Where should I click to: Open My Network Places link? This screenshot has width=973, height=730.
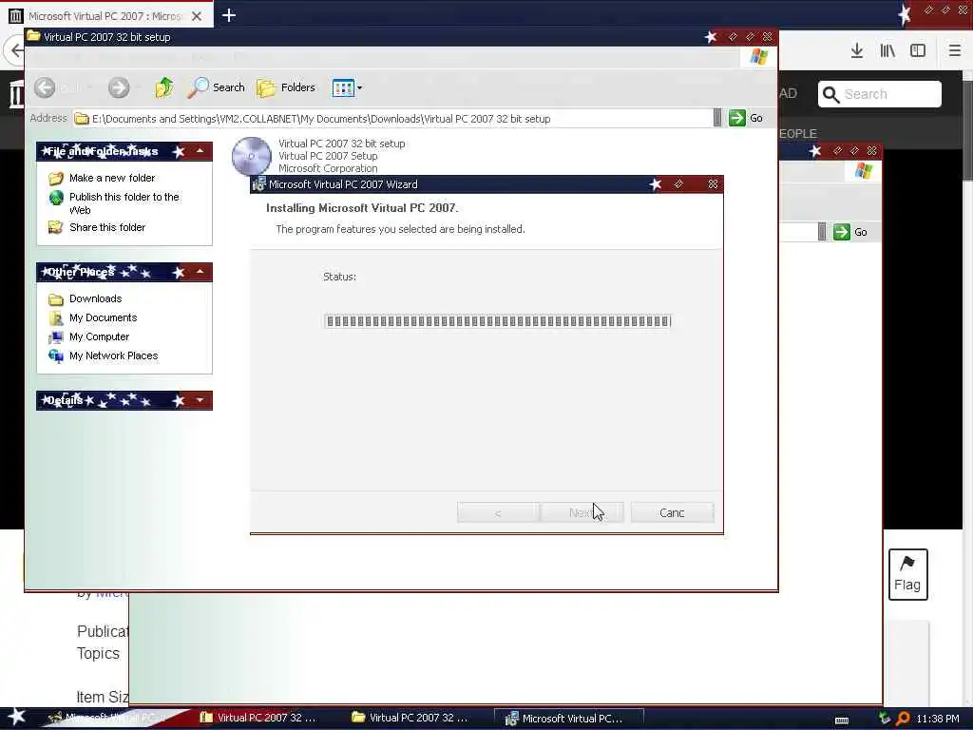click(x=114, y=355)
